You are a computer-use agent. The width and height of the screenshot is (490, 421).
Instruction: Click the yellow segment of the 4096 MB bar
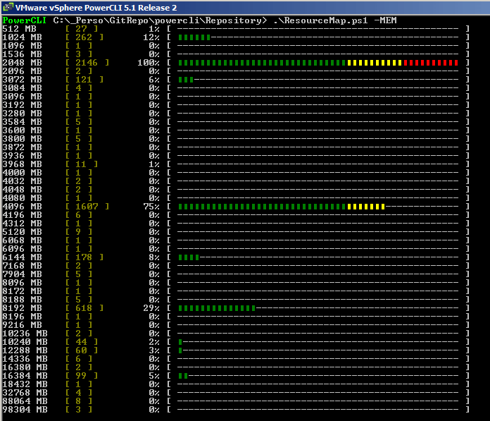tap(366, 207)
